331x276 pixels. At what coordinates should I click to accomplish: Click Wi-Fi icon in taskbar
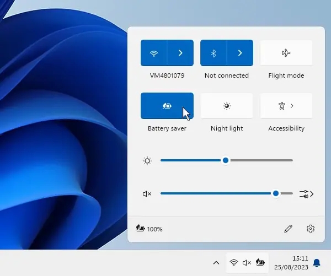pyautogui.click(x=234, y=263)
